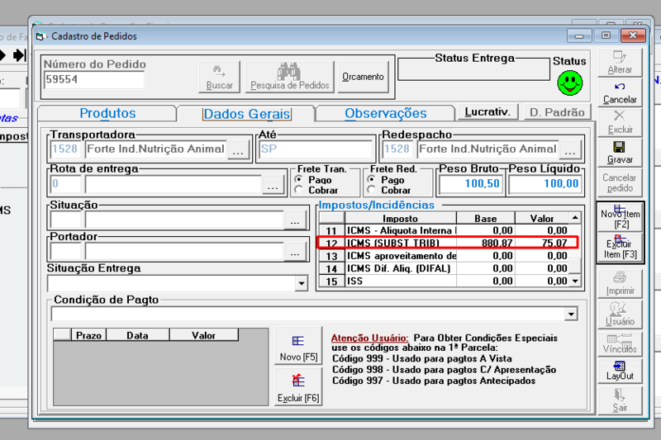Click the Rota de entrega code field

click(x=65, y=184)
